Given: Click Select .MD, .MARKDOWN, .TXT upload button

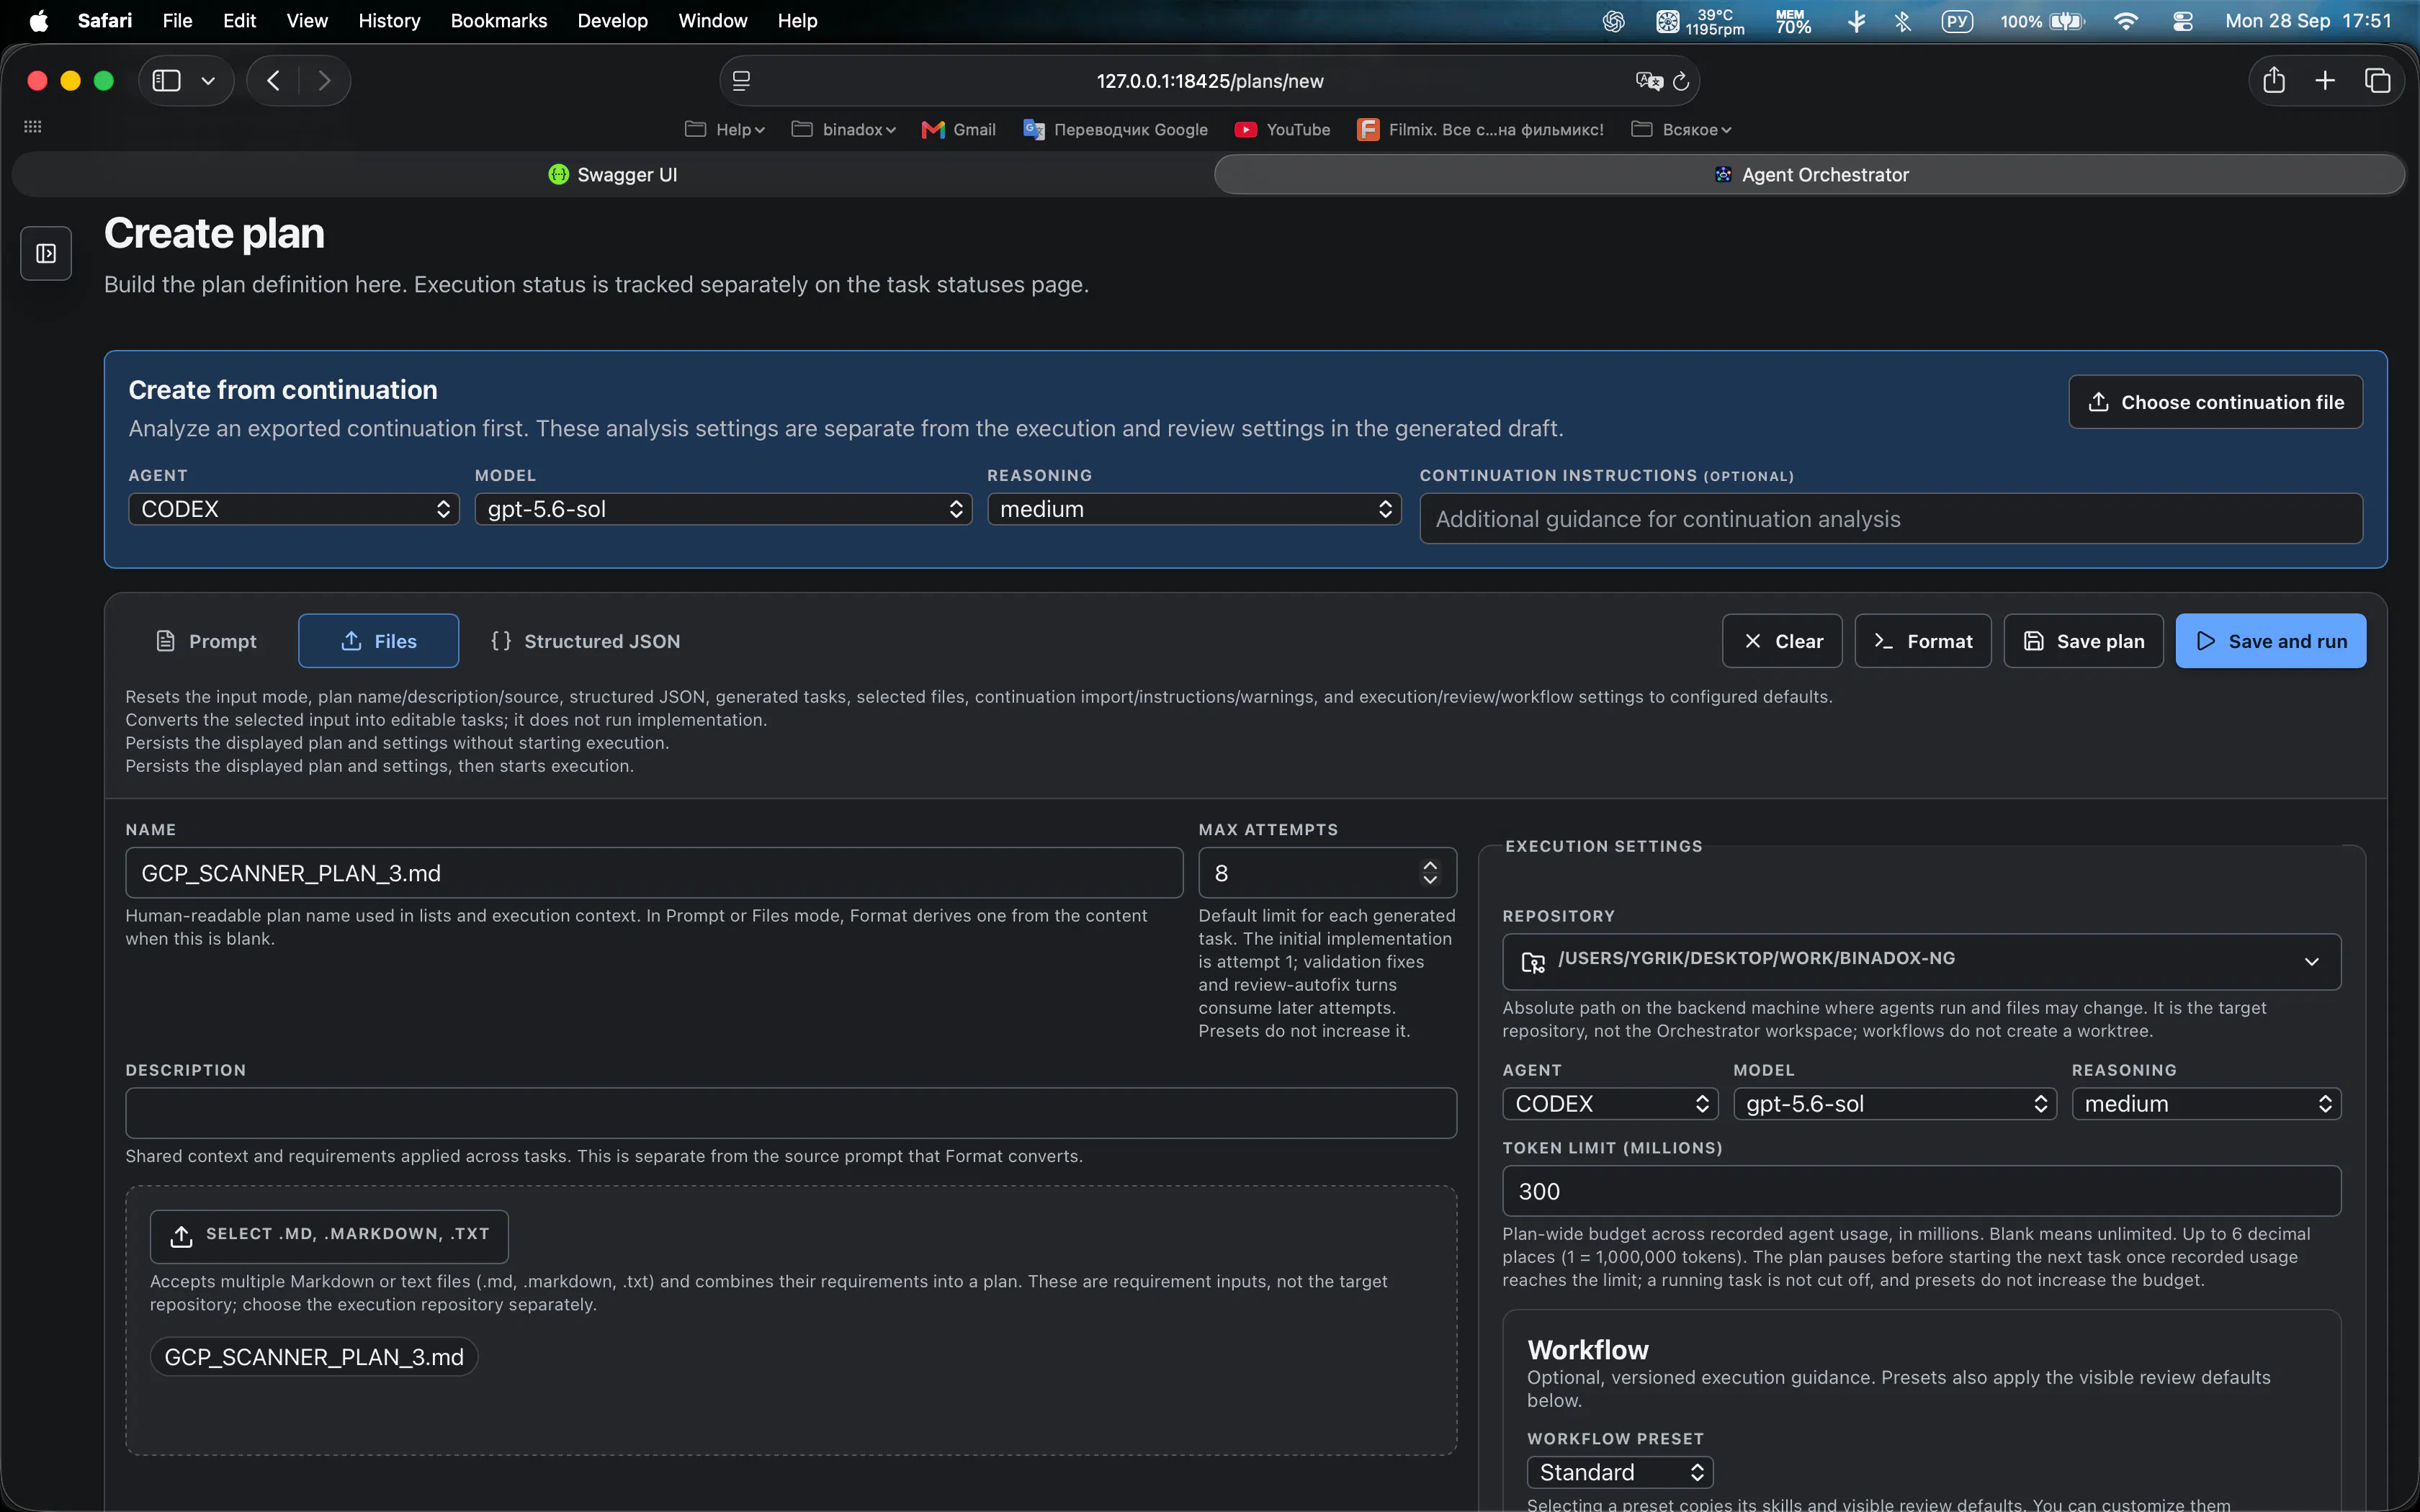Looking at the screenshot, I should click(329, 1236).
